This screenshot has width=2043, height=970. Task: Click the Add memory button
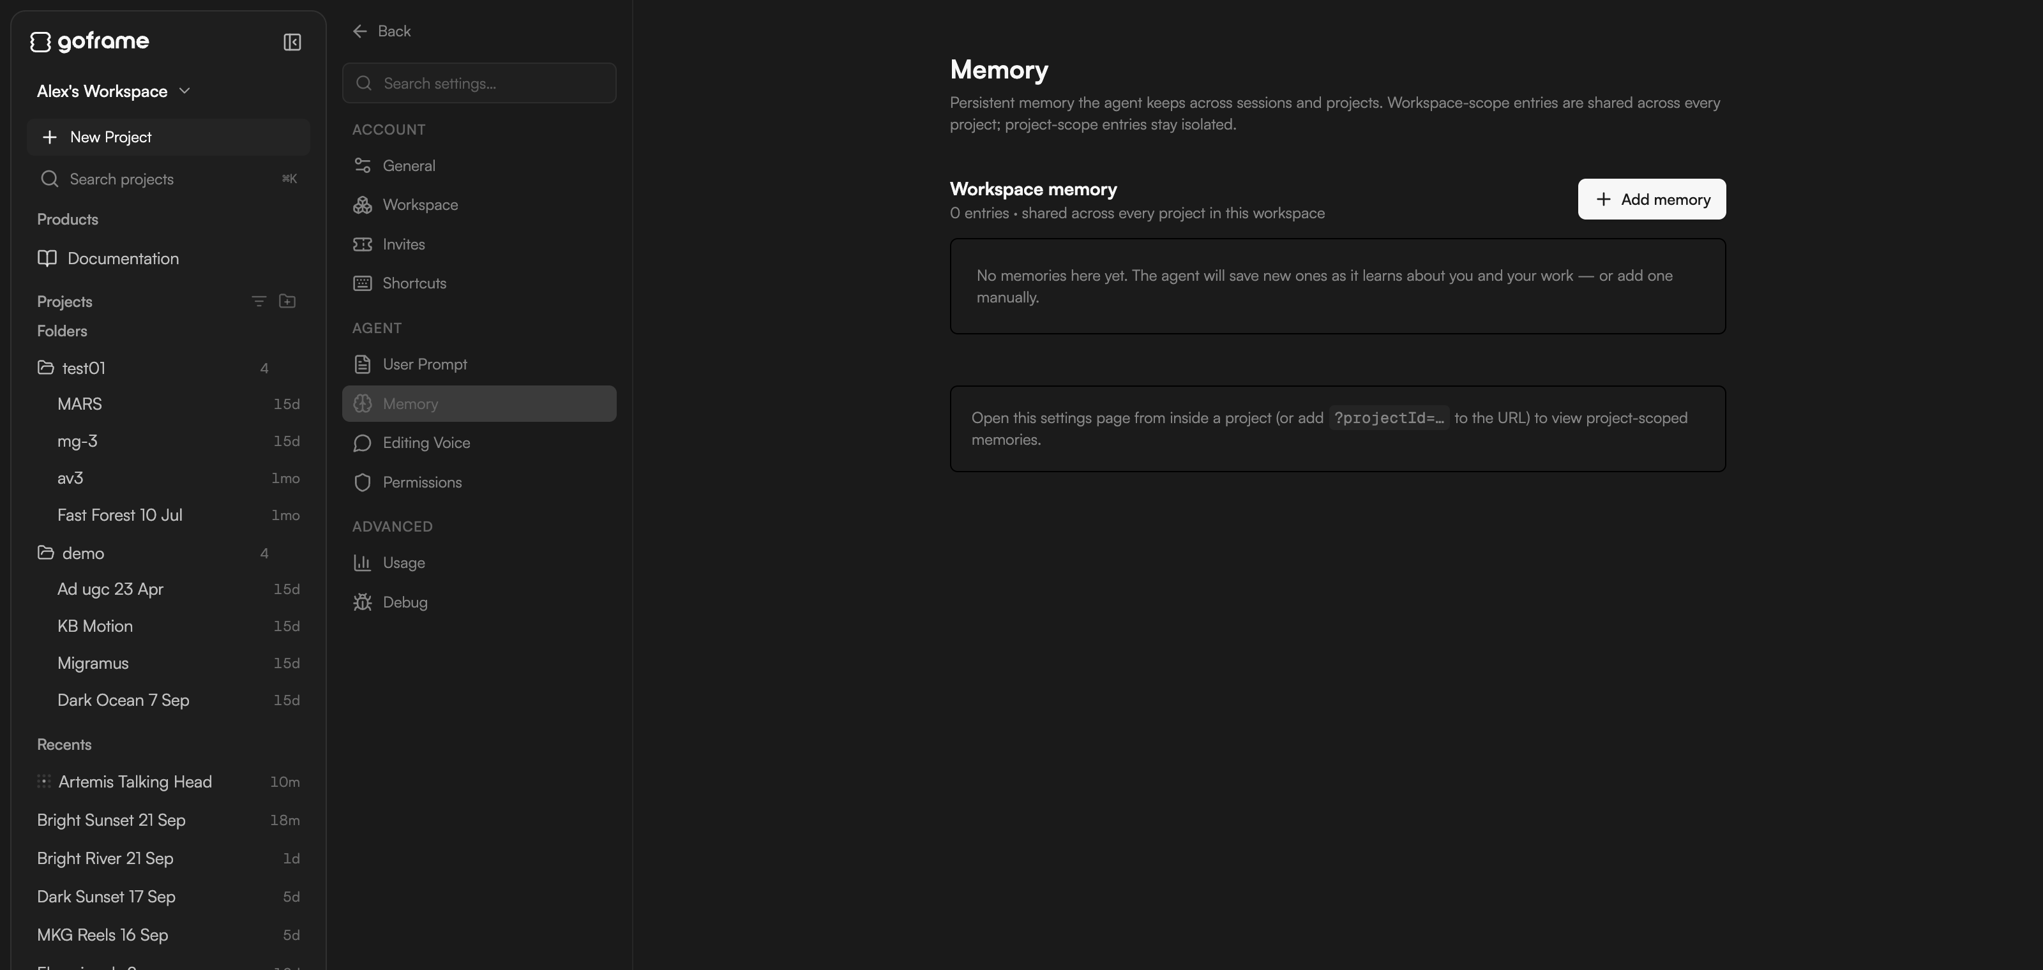tap(1652, 199)
